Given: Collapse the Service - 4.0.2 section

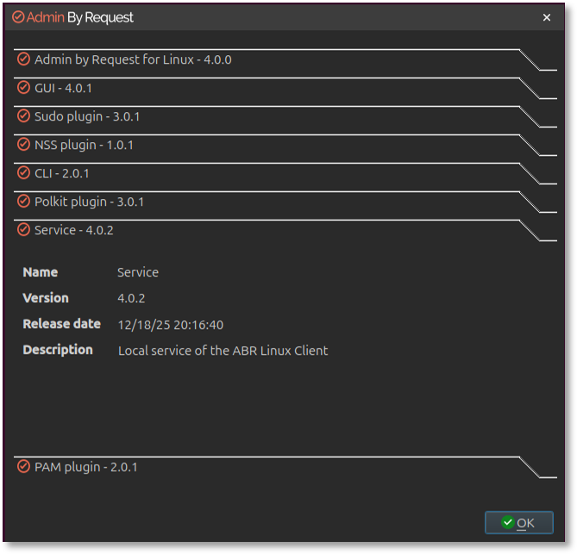Looking at the screenshot, I should (x=74, y=231).
